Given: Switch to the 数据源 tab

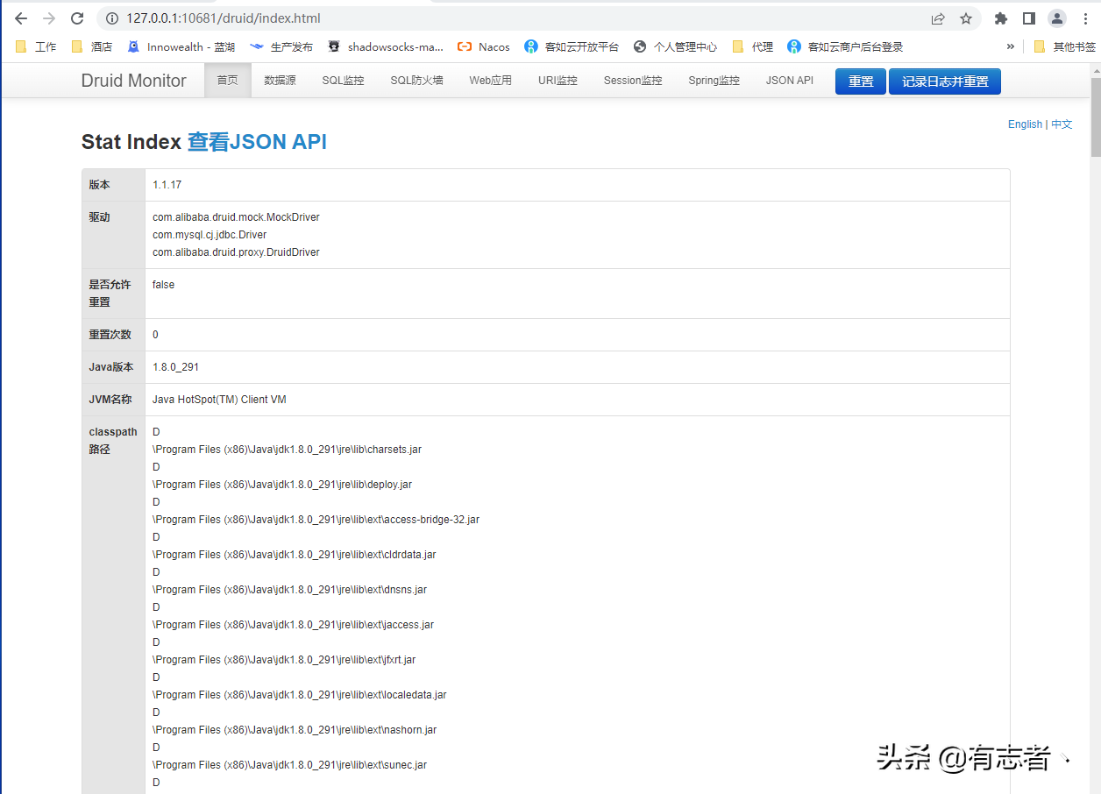Looking at the screenshot, I should pos(280,80).
